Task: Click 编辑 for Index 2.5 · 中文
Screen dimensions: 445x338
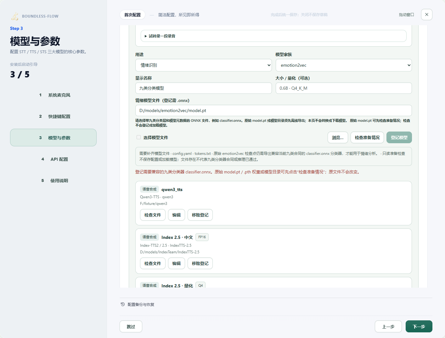Action: tap(177, 263)
